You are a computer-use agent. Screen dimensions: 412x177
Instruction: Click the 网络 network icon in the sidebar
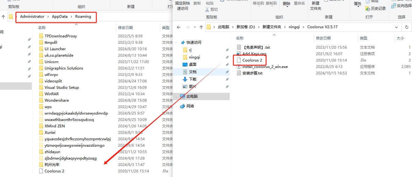(x=183, y=106)
